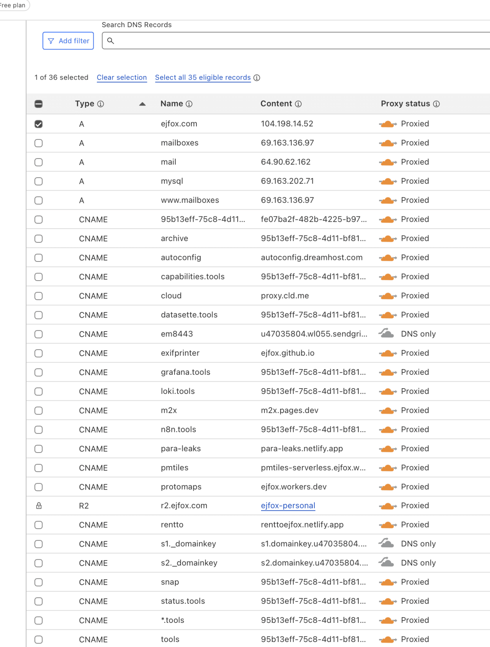The height and width of the screenshot is (647, 490).
Task: Click the Content column header
Action: 276,104
